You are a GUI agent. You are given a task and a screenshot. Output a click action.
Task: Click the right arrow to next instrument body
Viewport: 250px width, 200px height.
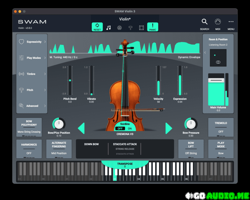(x=169, y=128)
